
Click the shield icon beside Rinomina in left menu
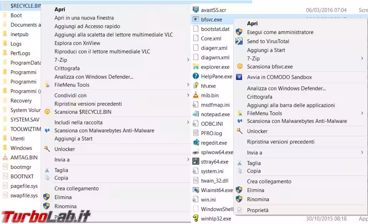coord(47,206)
